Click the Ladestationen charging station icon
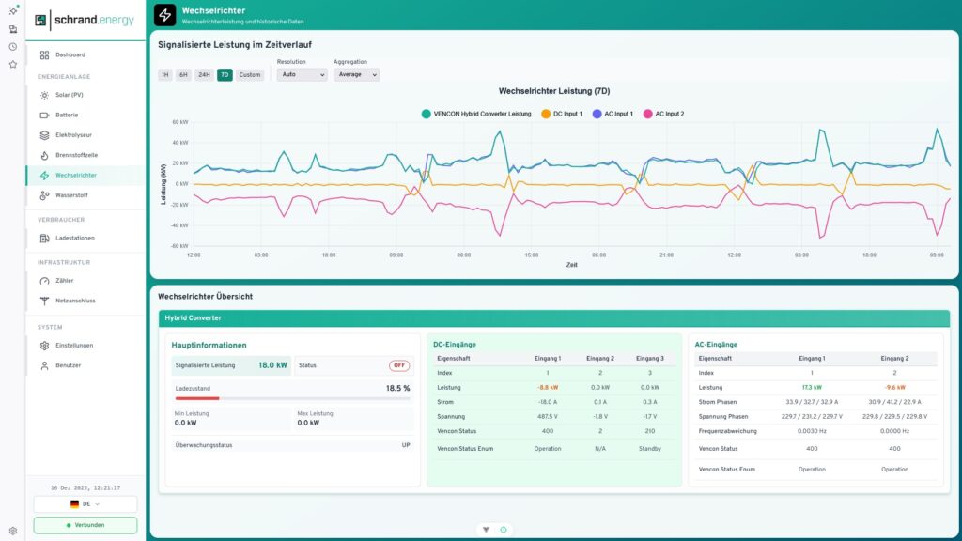The image size is (962, 541). 44,238
